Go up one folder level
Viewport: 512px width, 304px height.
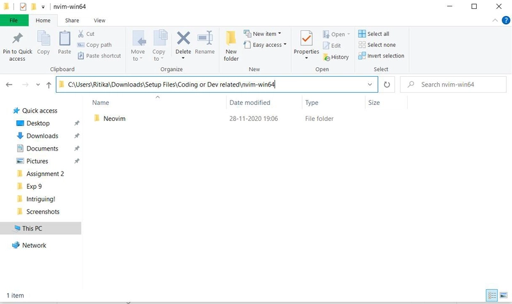click(49, 85)
